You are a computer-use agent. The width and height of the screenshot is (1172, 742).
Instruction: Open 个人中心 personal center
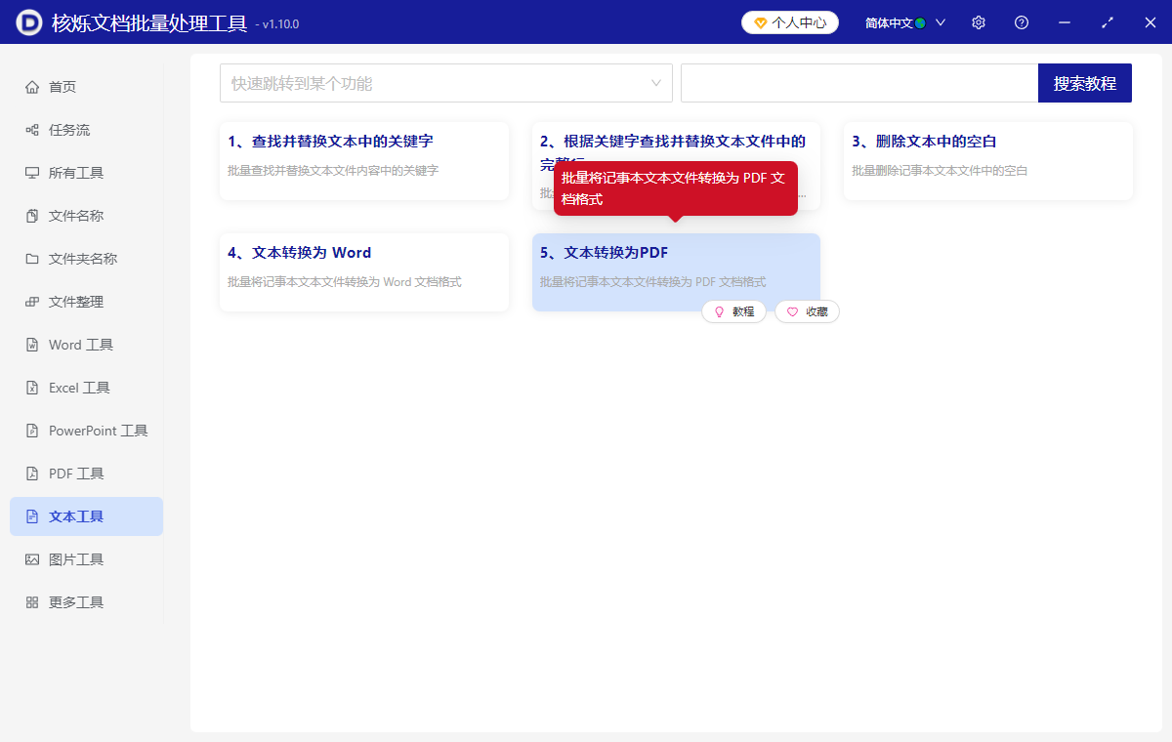789,21
